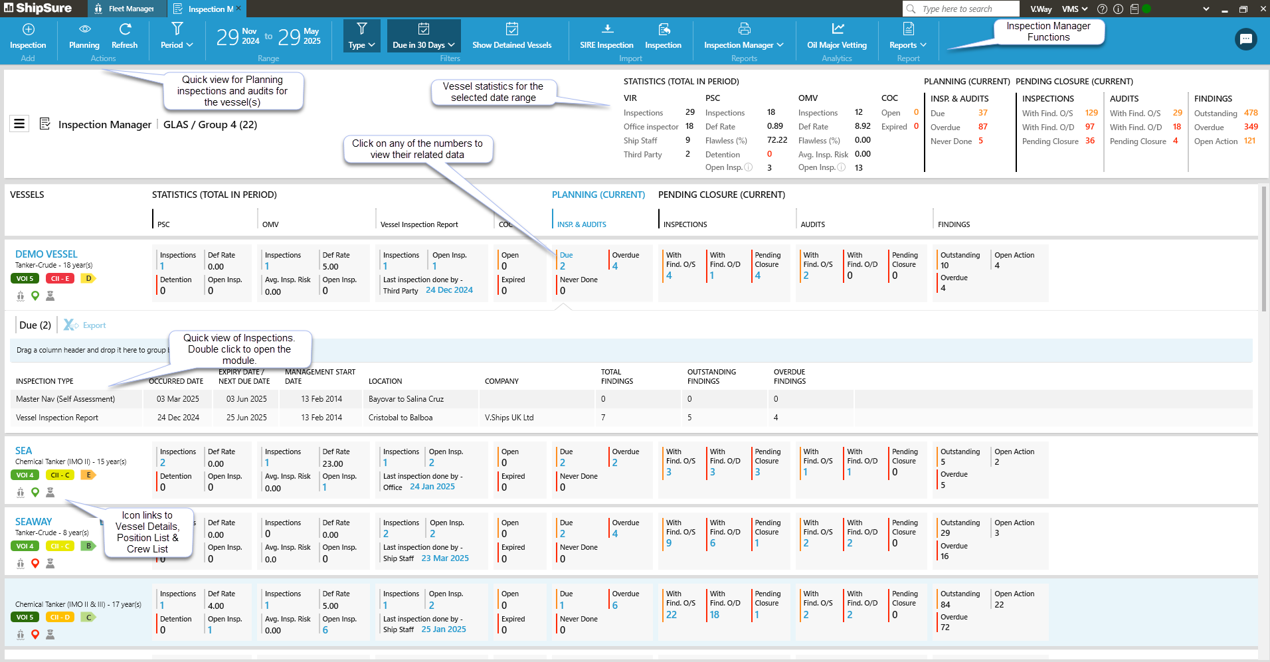Click Export in the Due panel
Screen dimensions: 1270x662
click(x=94, y=325)
